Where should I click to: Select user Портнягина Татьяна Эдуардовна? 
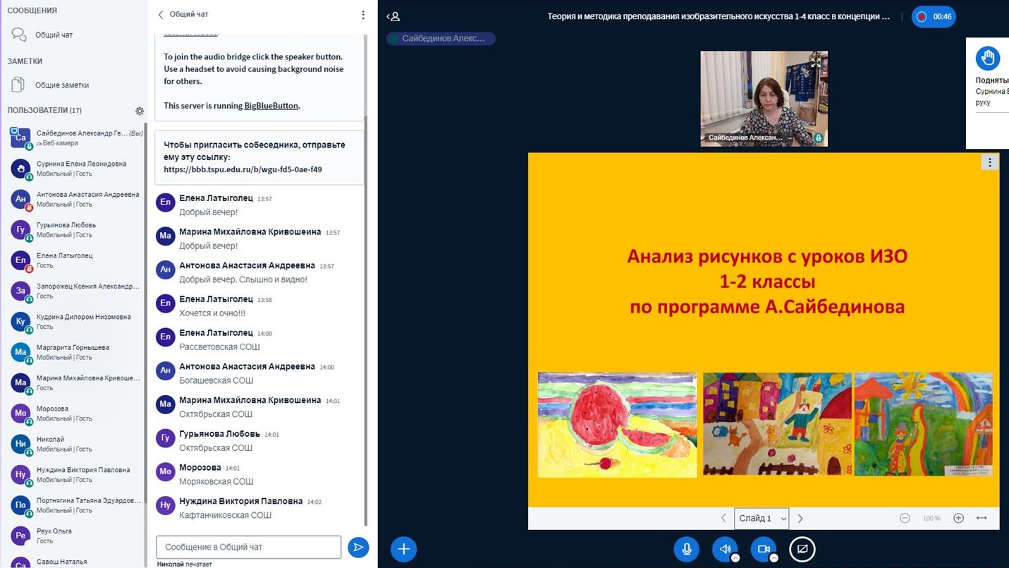[x=75, y=504]
